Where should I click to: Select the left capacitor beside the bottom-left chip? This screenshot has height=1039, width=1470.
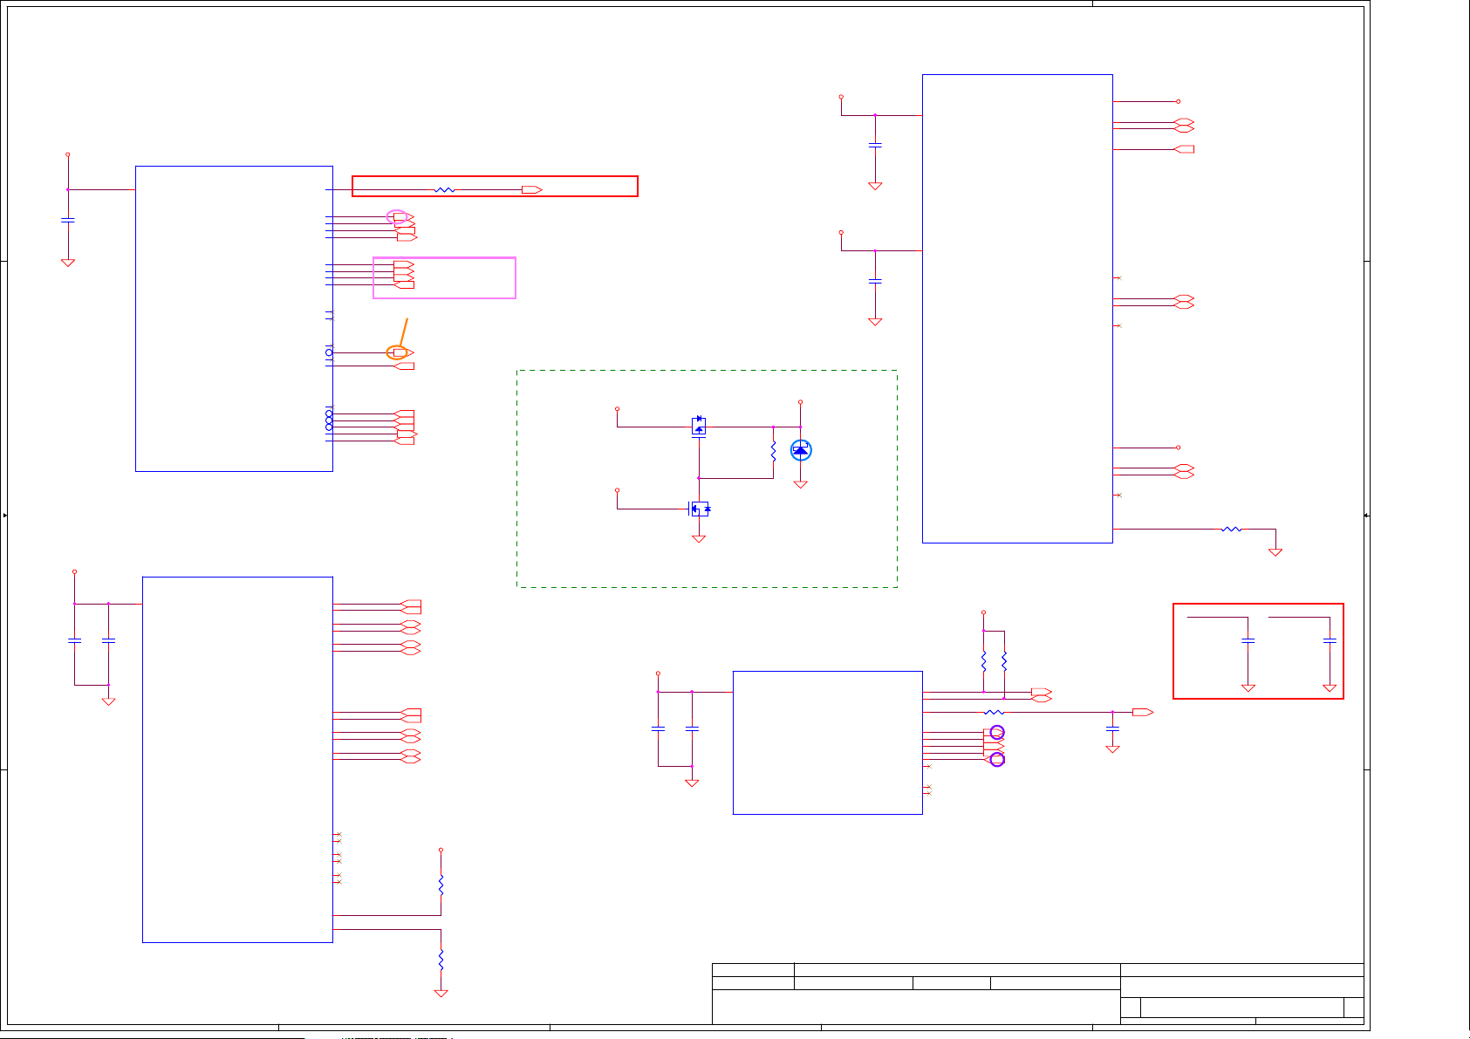click(x=75, y=640)
